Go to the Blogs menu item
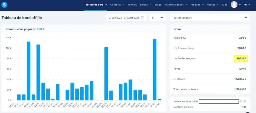The image size is (256, 113). coord(158,5)
